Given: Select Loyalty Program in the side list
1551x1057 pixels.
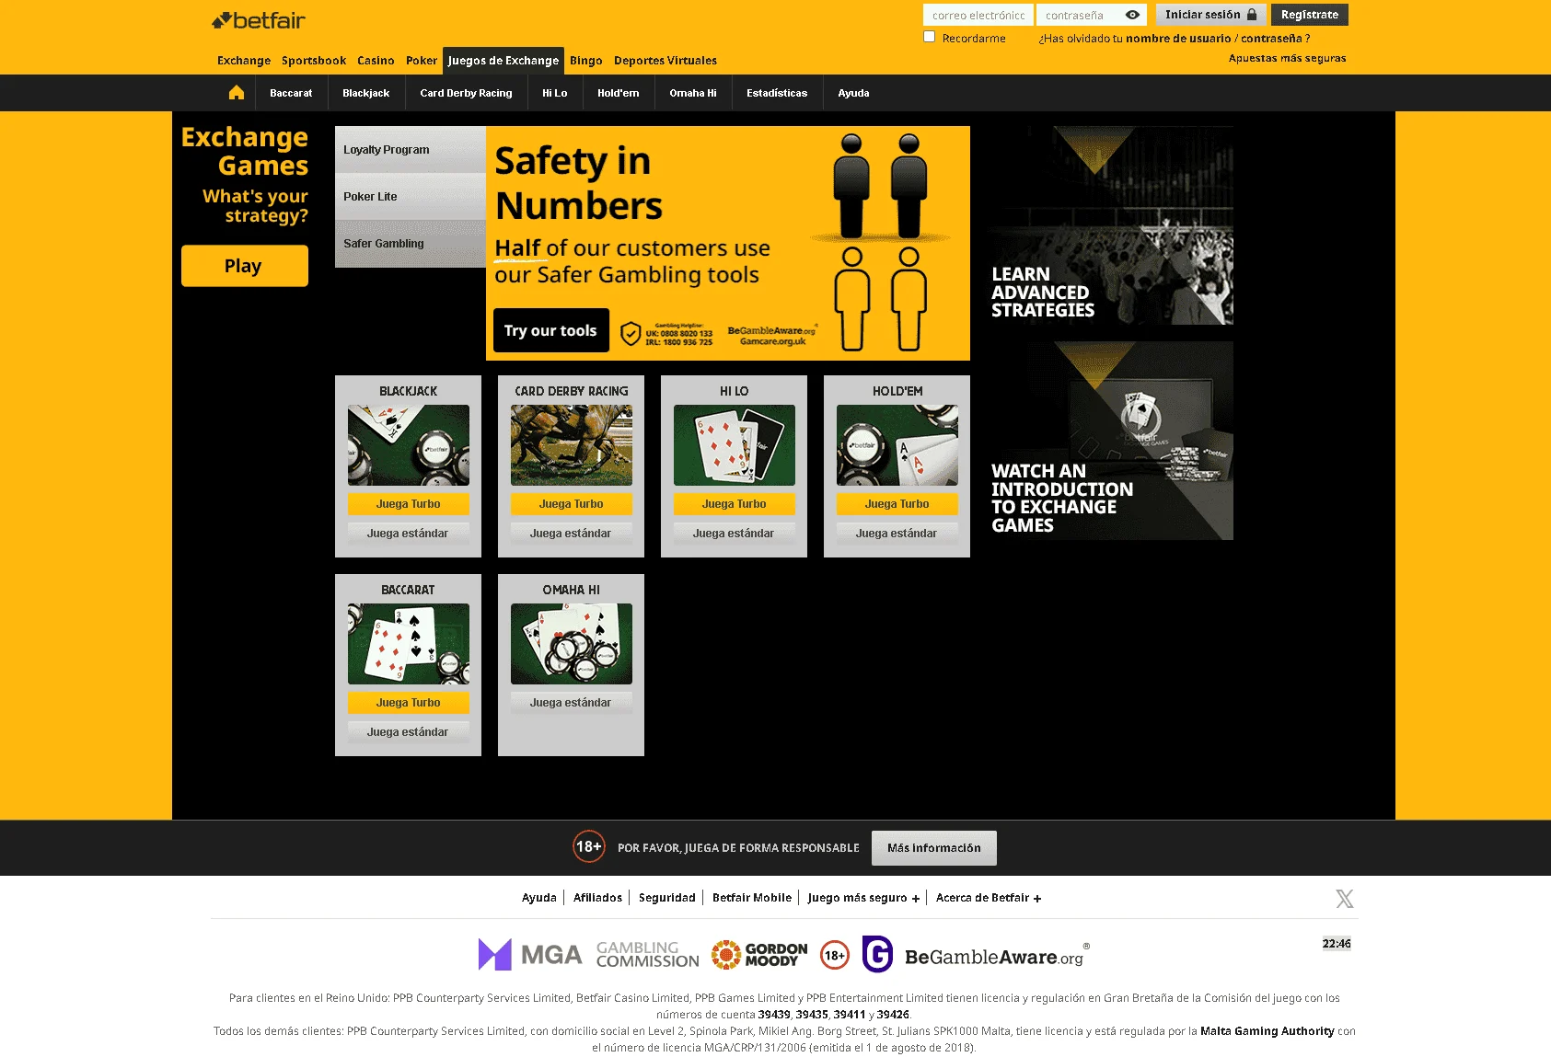Looking at the screenshot, I should [411, 149].
